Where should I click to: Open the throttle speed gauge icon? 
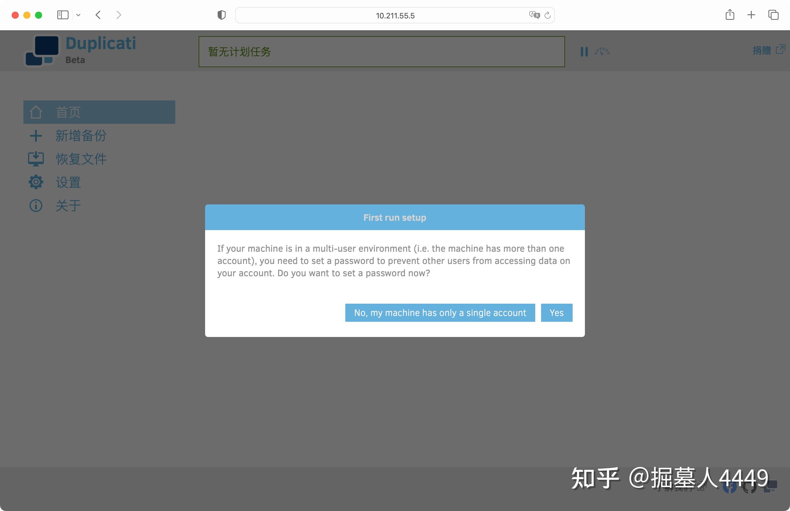tap(602, 51)
